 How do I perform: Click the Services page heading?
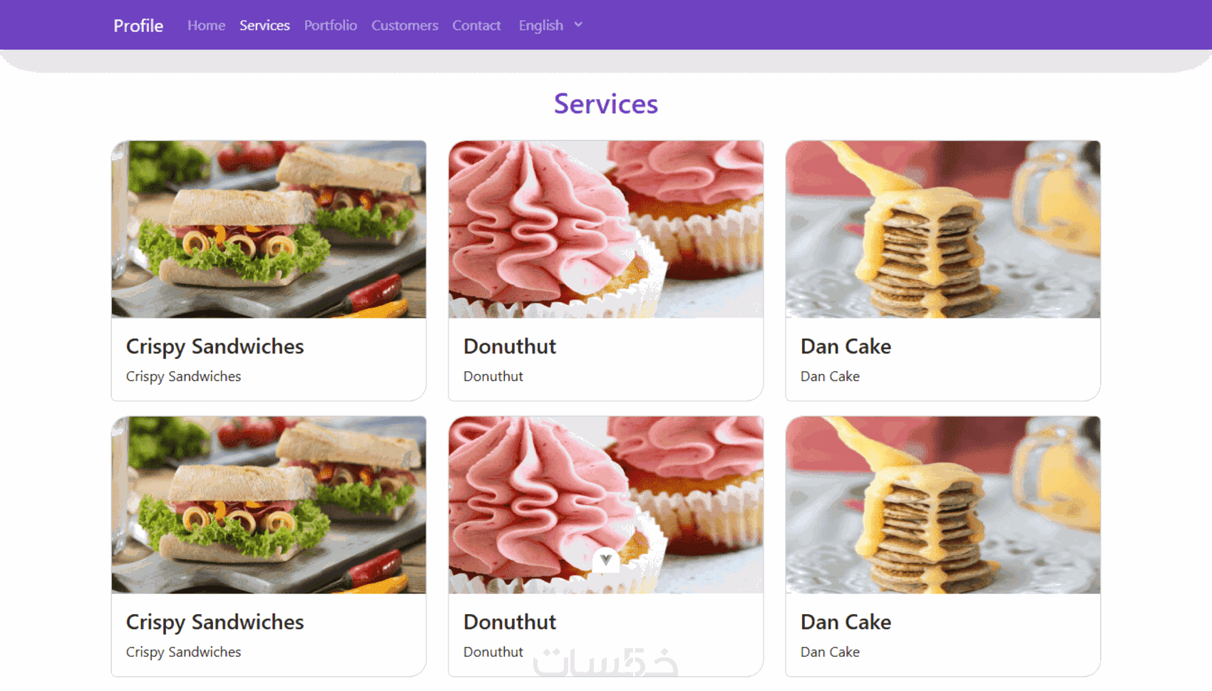606,104
